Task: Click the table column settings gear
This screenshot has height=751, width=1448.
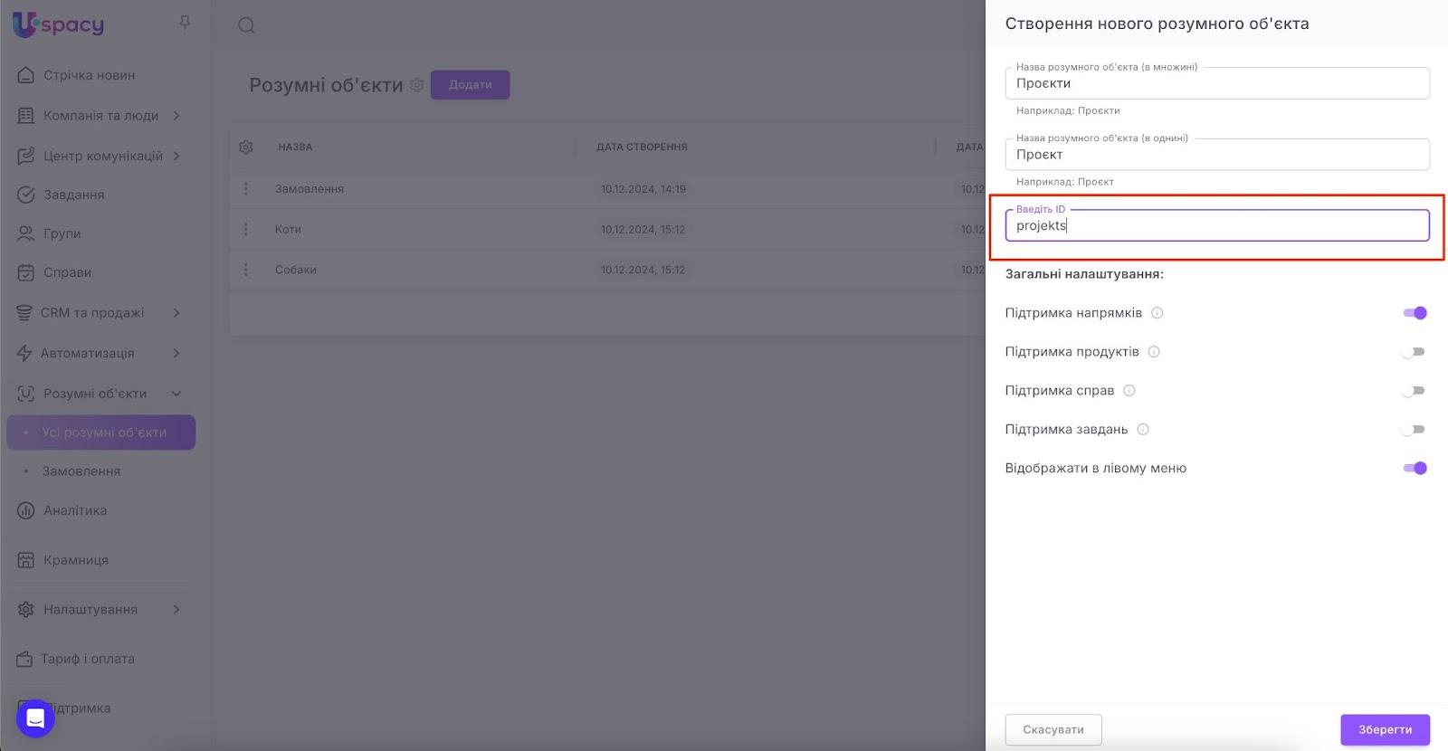Action: [x=246, y=147]
